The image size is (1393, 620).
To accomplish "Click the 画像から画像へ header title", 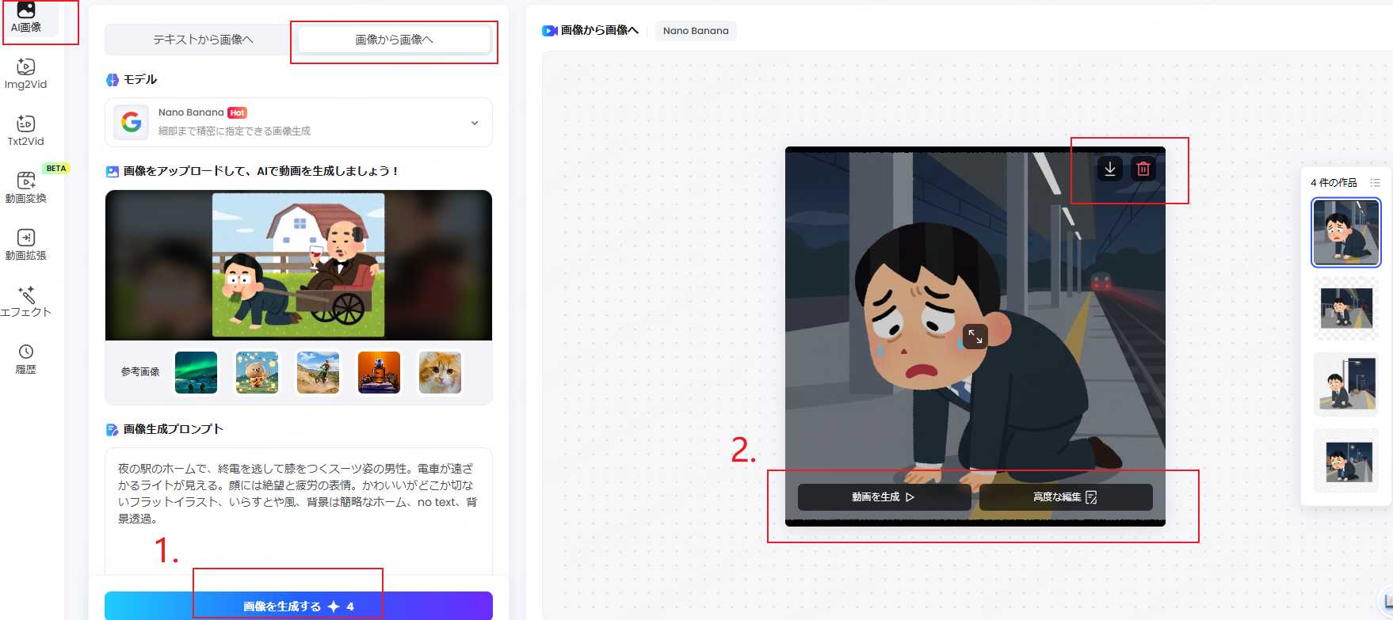I will pyautogui.click(x=600, y=30).
